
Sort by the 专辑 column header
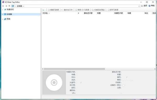click(129, 13)
